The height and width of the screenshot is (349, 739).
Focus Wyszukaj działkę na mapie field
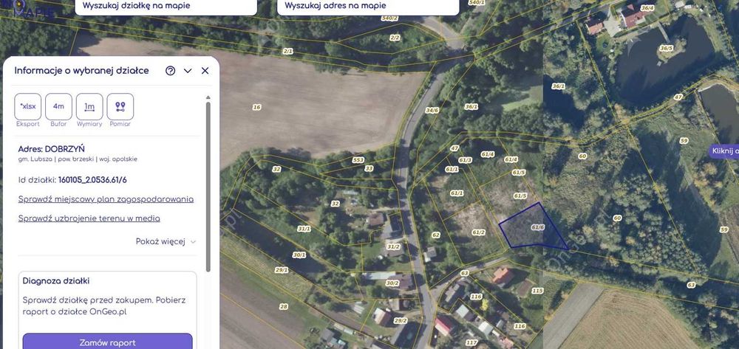(166, 7)
